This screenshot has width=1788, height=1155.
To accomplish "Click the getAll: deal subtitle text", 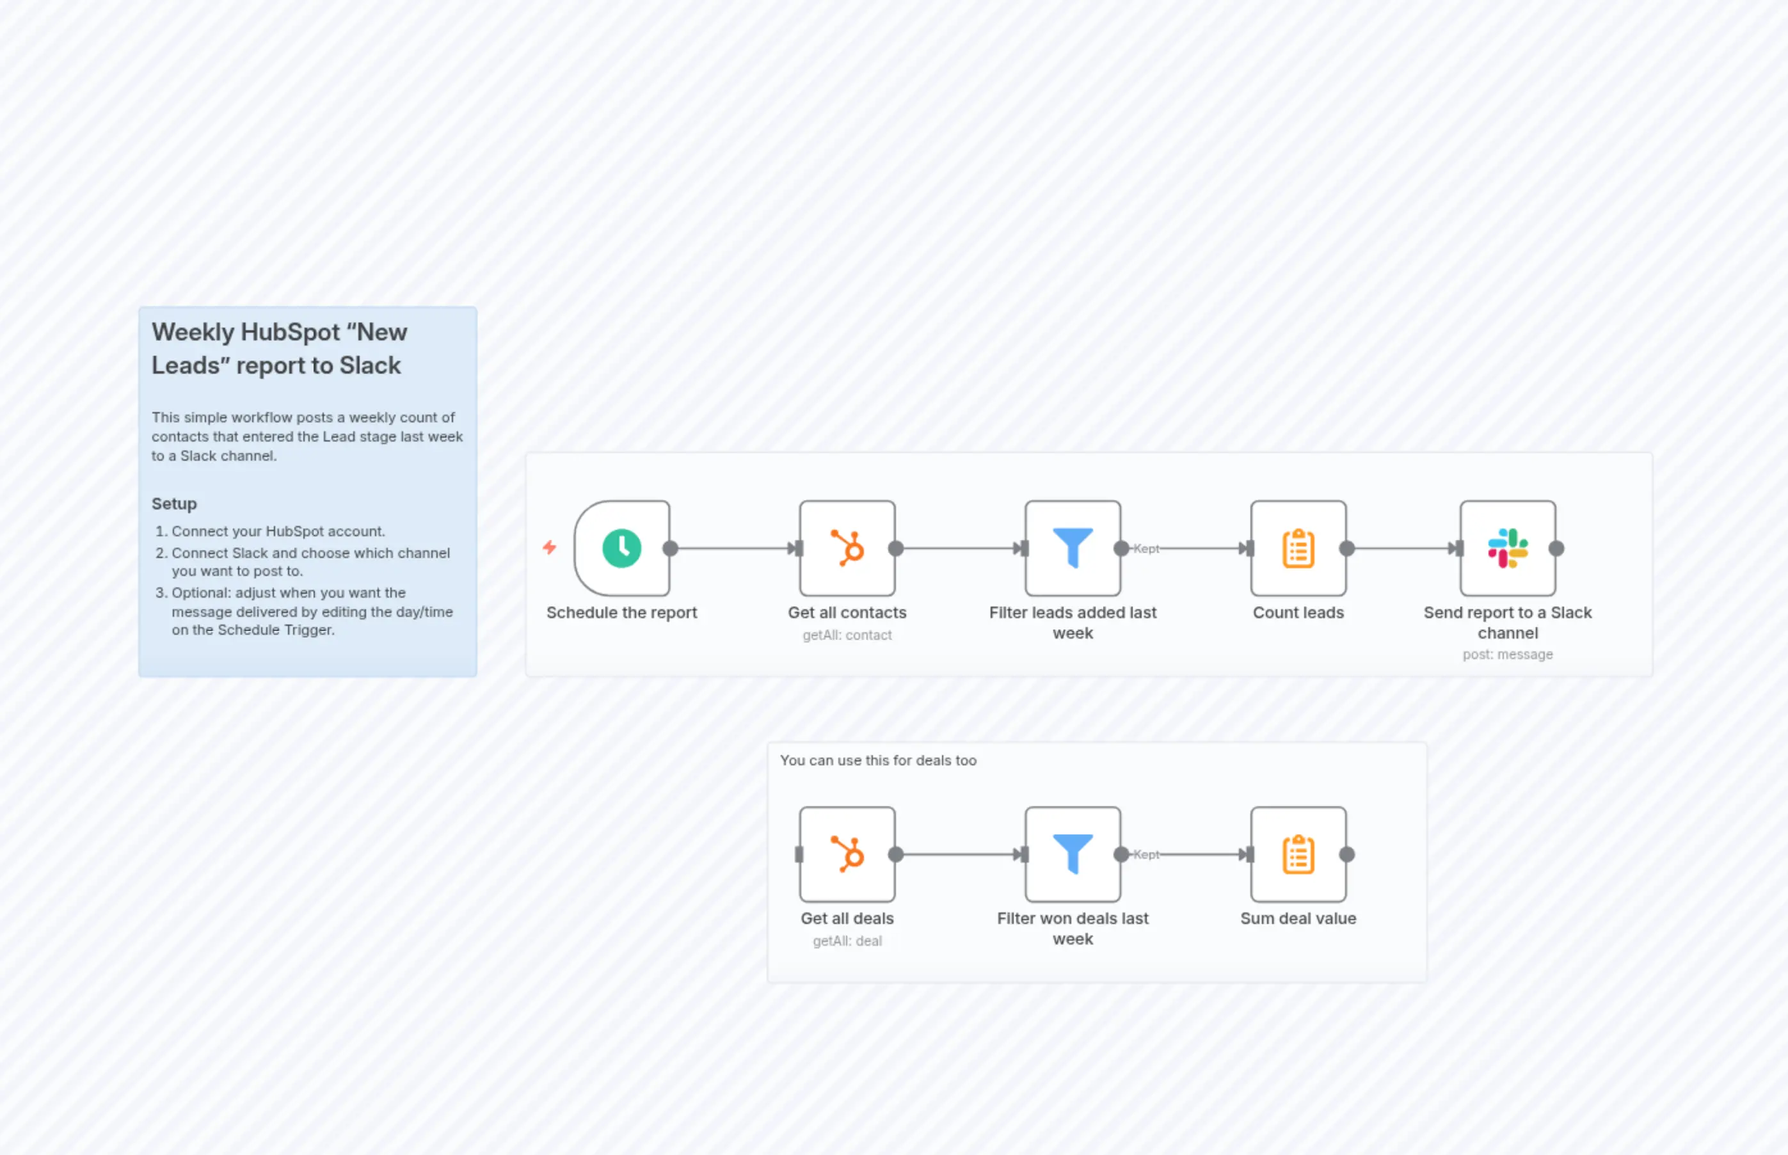I will pos(847,941).
